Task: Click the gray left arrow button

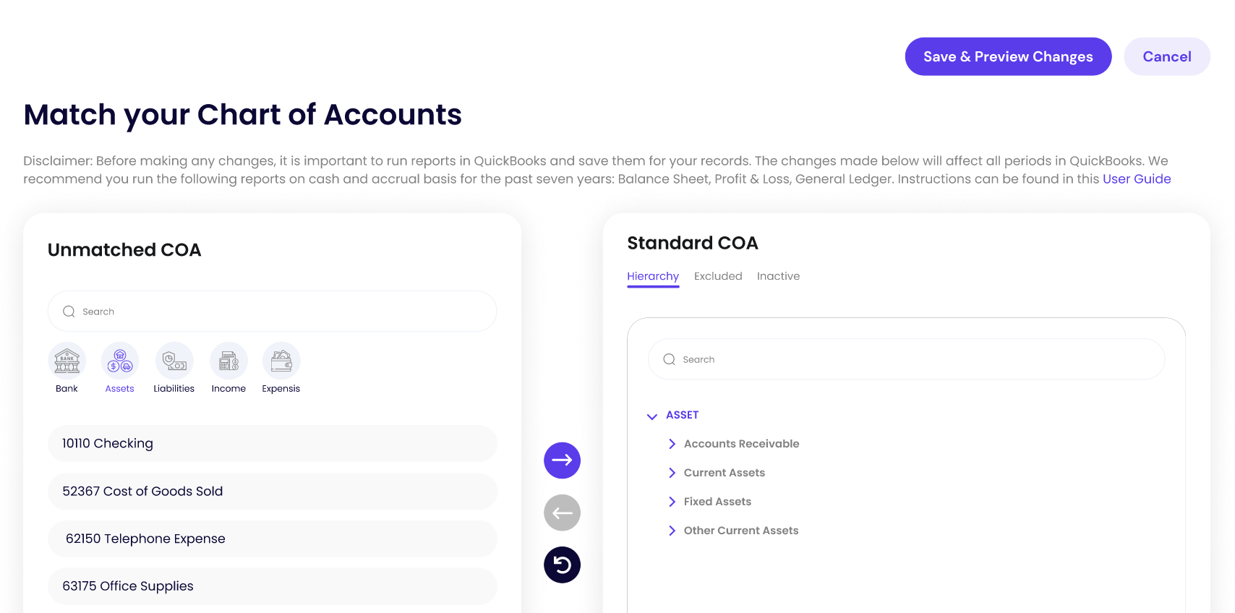Action: pos(562,513)
